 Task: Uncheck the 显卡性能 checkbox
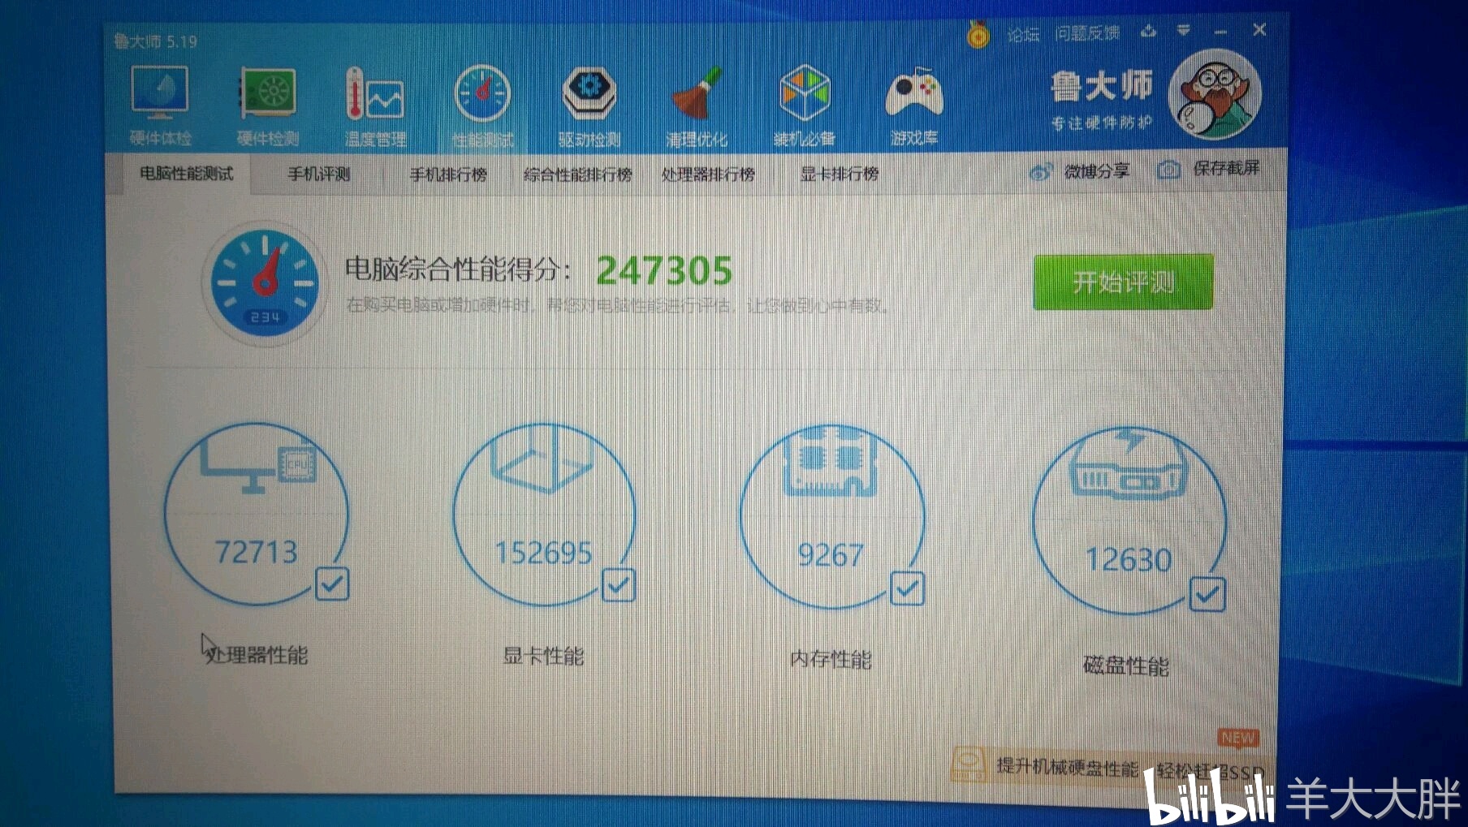click(619, 585)
